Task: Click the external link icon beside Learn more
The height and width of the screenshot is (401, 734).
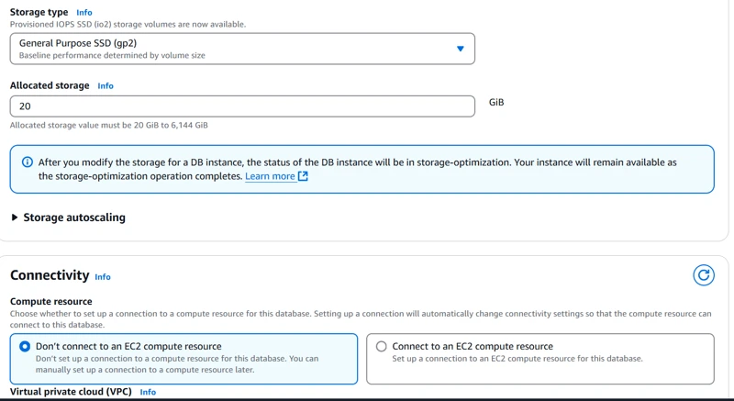Action: [x=304, y=176]
